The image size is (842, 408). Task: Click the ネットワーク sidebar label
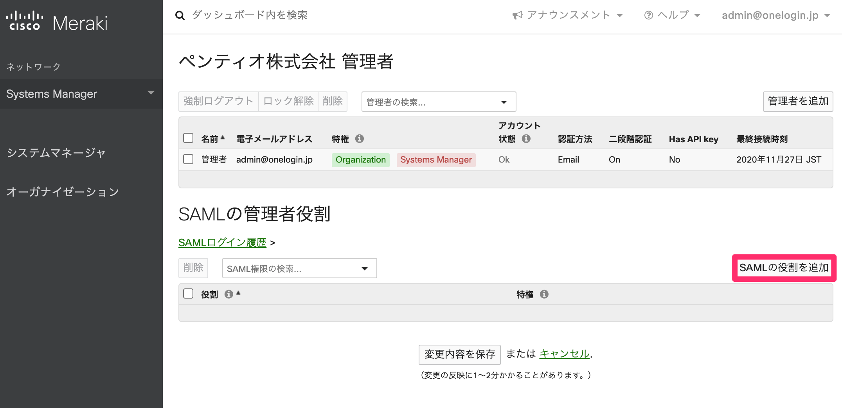click(x=34, y=67)
